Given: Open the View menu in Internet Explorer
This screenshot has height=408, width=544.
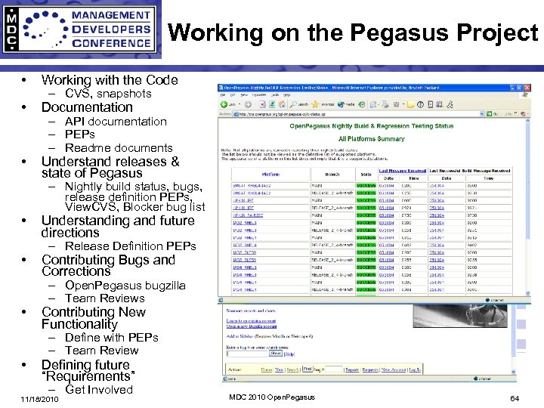Looking at the screenshot, I should coord(244,94).
